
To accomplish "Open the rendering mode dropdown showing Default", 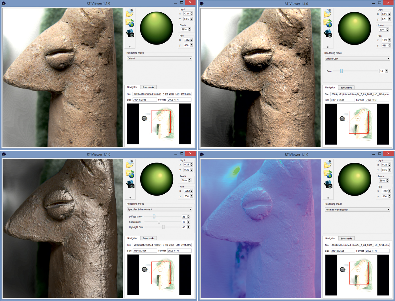I will 159,58.
